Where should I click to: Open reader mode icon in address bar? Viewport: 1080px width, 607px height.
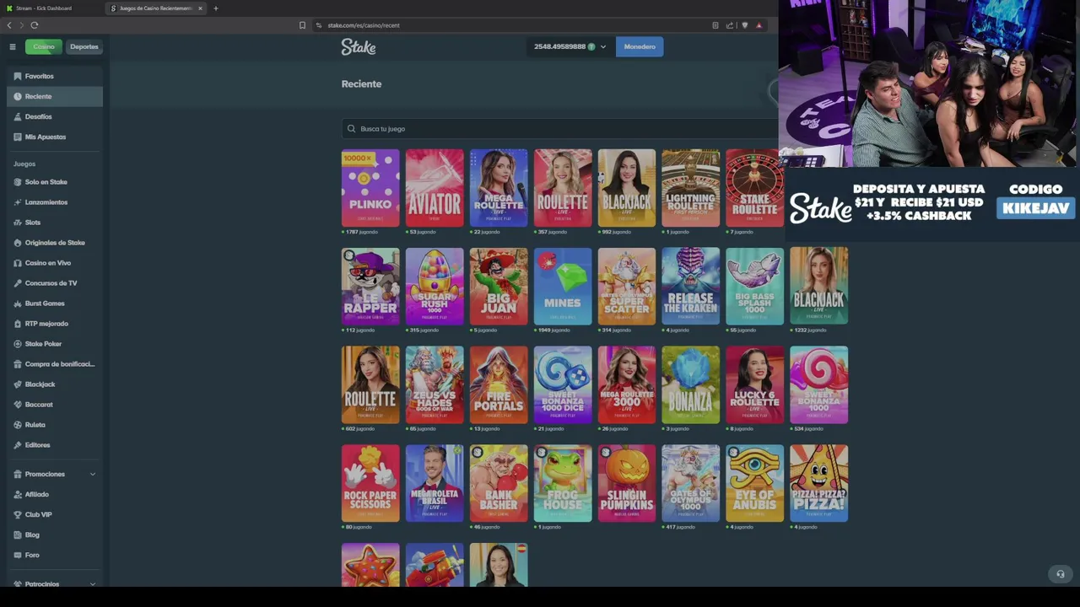(x=715, y=25)
